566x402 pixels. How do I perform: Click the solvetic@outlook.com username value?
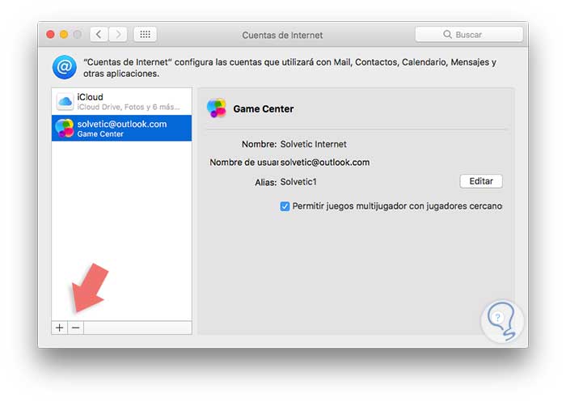click(325, 163)
